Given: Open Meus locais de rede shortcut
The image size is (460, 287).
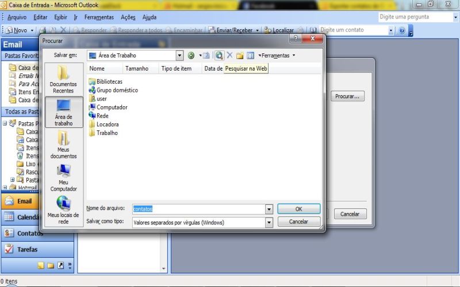Looking at the screenshot, I should 63,210.
